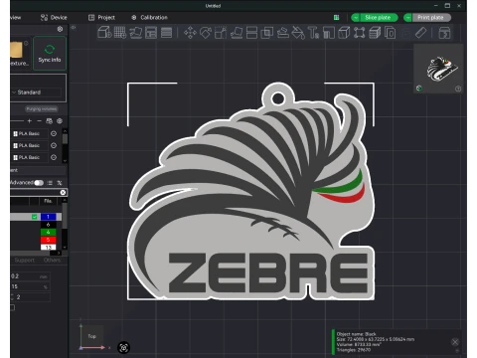Screen dimensions: 477x358
Task: Select the Scale tool icon
Action: (221, 33)
